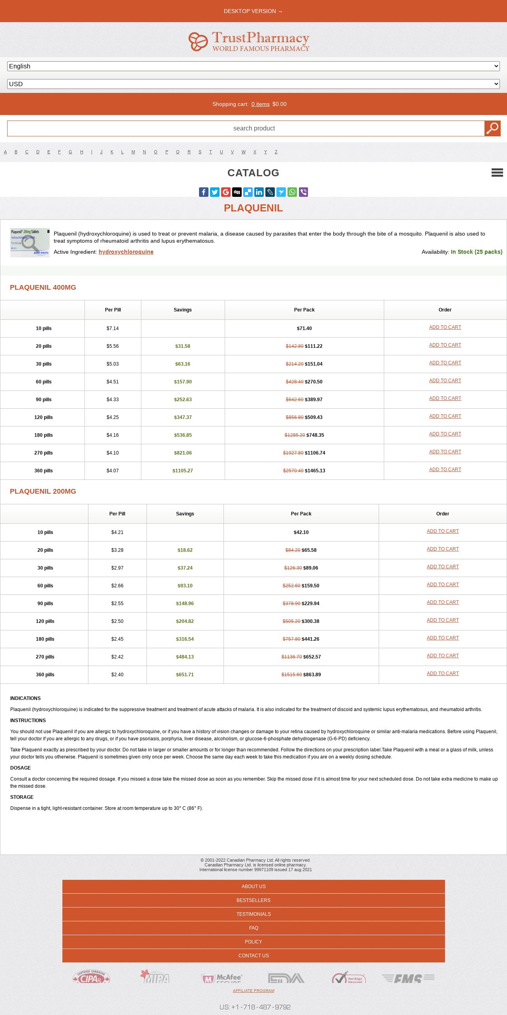Add 20 pills of 200mg to cart
507x1015 pixels.
(443, 549)
